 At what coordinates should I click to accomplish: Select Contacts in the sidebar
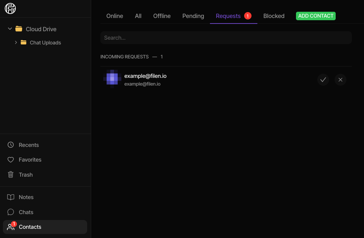click(45, 227)
